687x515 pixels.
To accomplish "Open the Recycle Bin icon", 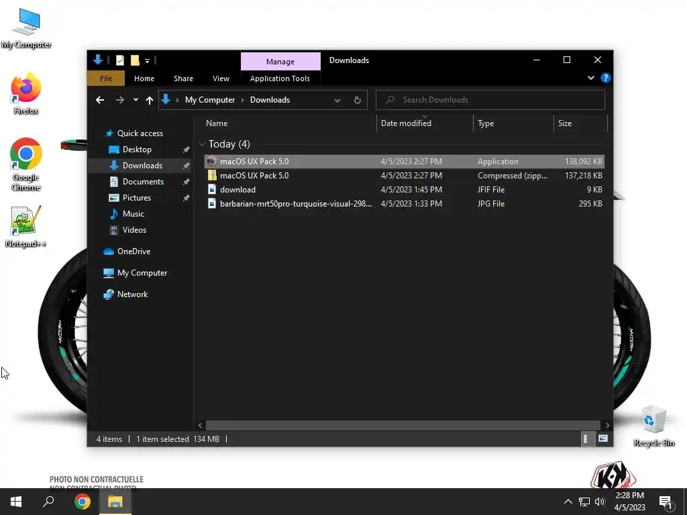I will point(653,426).
